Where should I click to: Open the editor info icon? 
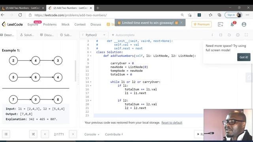pos(212,35)
